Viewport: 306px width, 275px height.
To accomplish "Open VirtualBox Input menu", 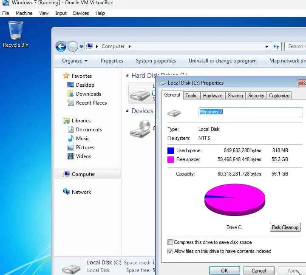I will (61, 13).
